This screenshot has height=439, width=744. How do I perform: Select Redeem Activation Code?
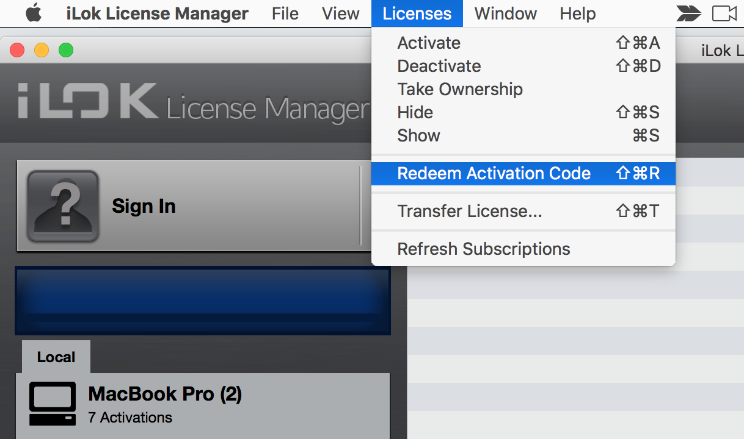(x=523, y=173)
